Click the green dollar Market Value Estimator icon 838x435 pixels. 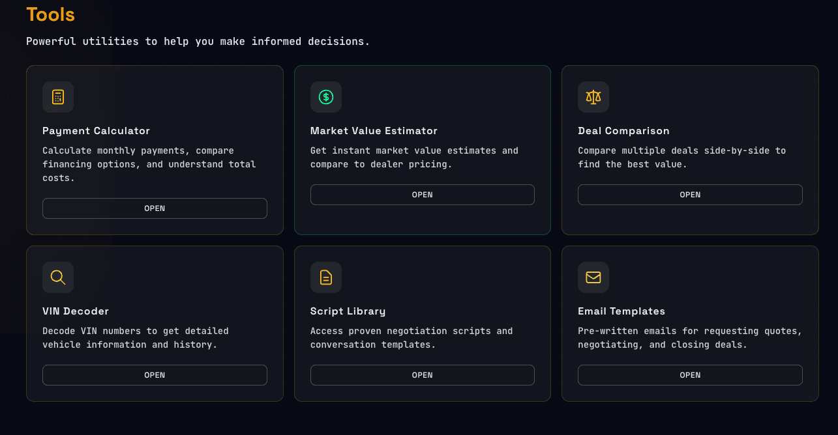[x=325, y=96]
